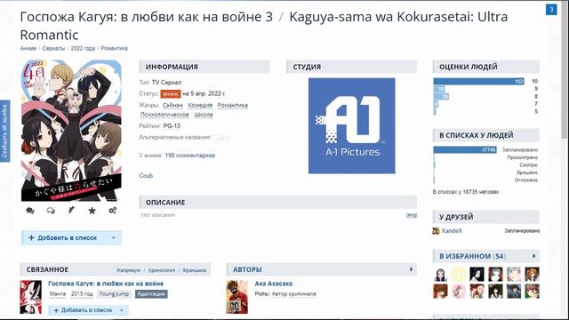
Task: Click the eng description language link
Action: pos(412,215)
